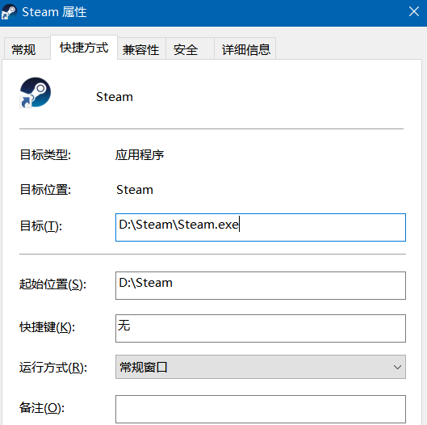Expand the 运行方式 dropdown 常规窗口
This screenshot has width=427, height=425.
pos(261,367)
